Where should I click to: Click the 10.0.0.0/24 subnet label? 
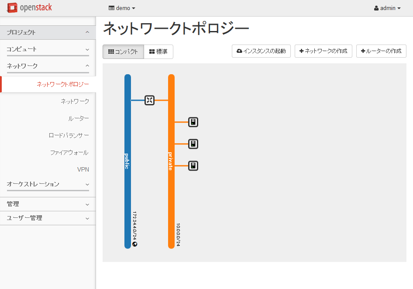pos(178,235)
